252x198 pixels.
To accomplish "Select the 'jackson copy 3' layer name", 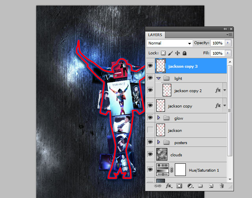I will click(x=183, y=67).
